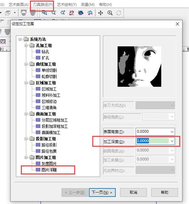The image size is (189, 204).
Task: Click the 下一页(N) button
Action: click(x=102, y=192)
